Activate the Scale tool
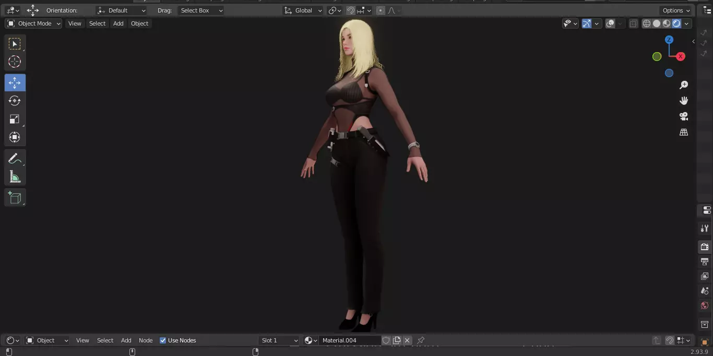 pyautogui.click(x=15, y=119)
